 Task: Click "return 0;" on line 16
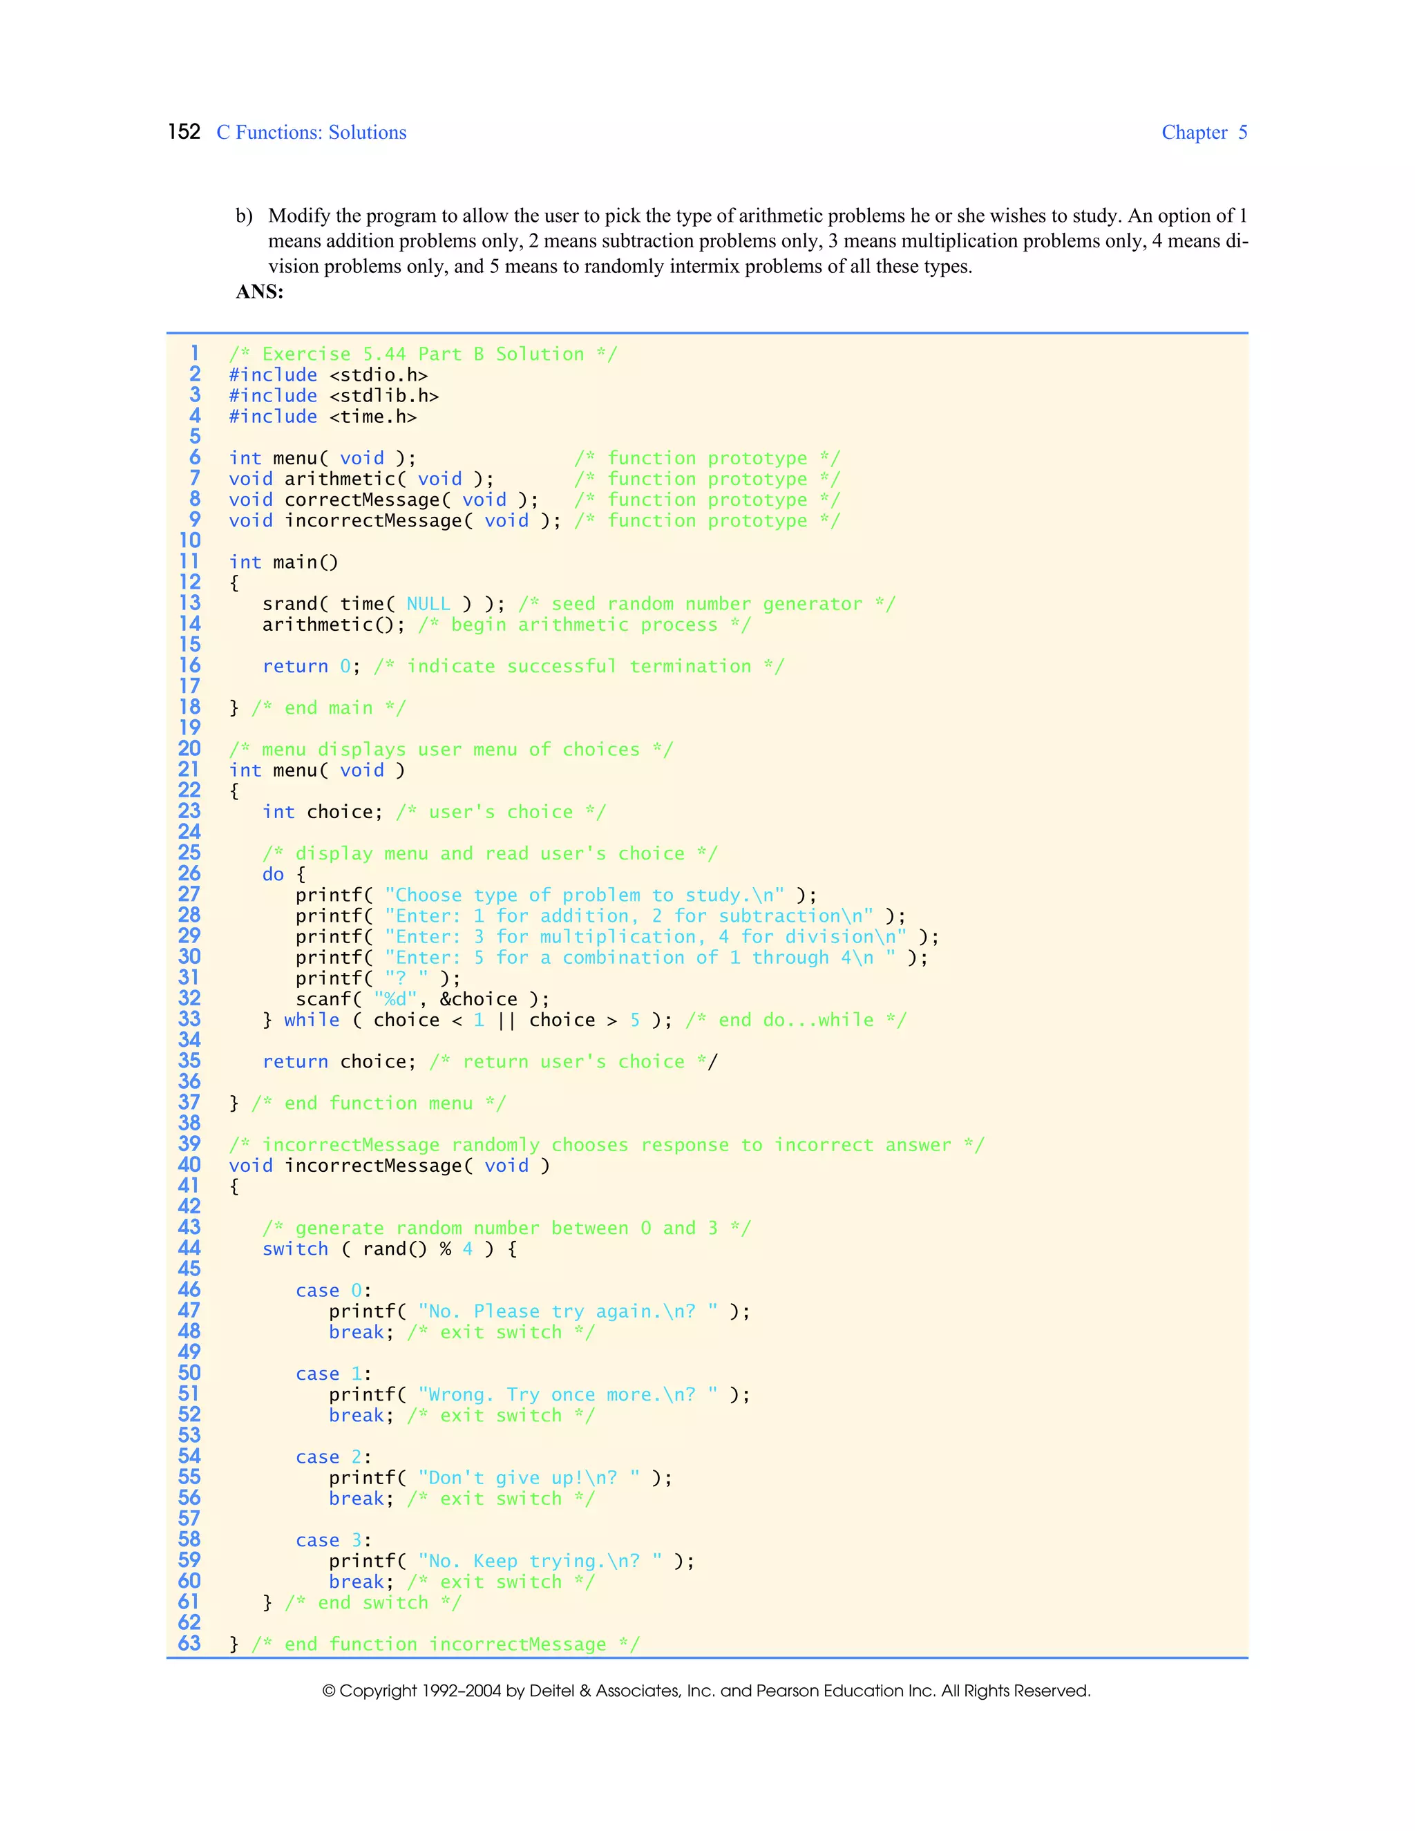pos(311,665)
